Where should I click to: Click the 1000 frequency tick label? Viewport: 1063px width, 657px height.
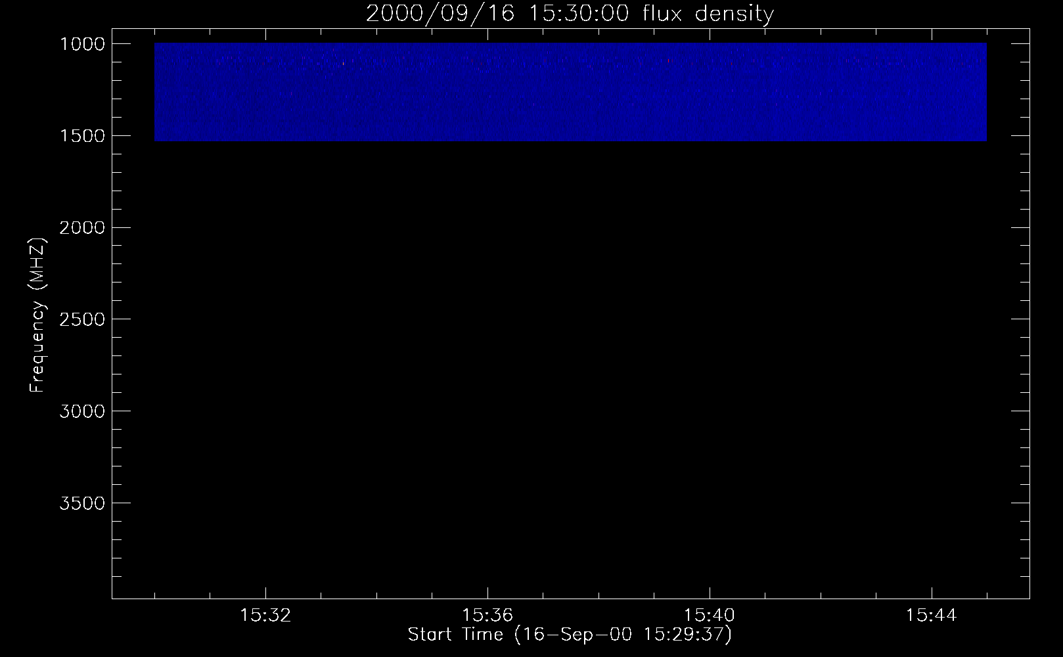82,44
